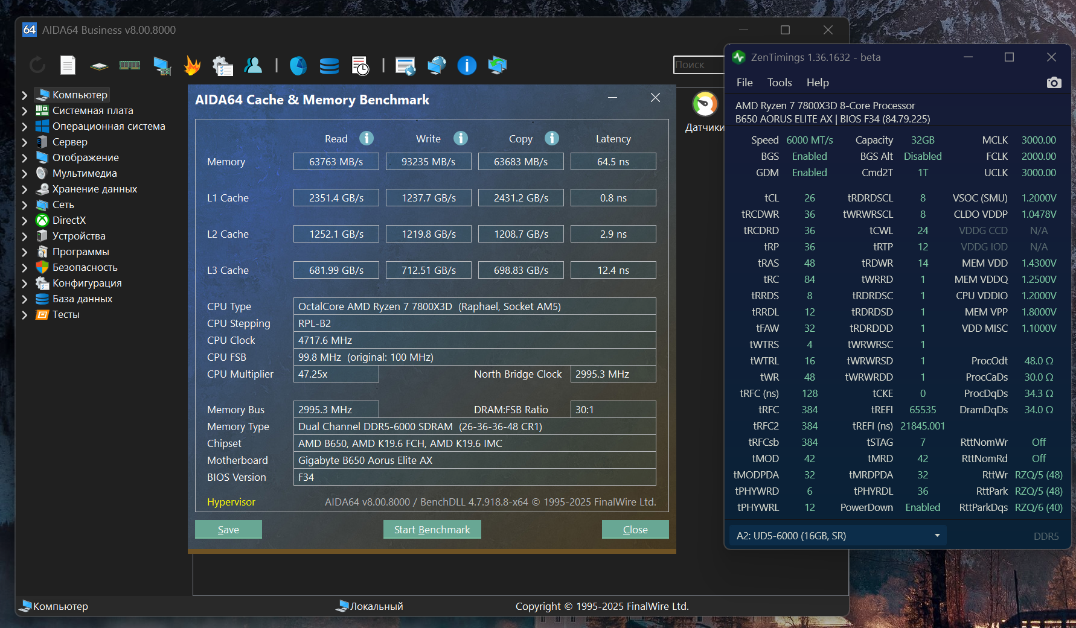
Task: Expand the Операционная система tree node
Action: [x=24, y=126]
